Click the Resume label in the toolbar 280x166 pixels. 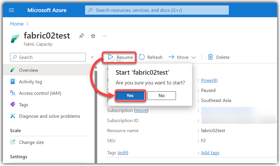(x=125, y=57)
